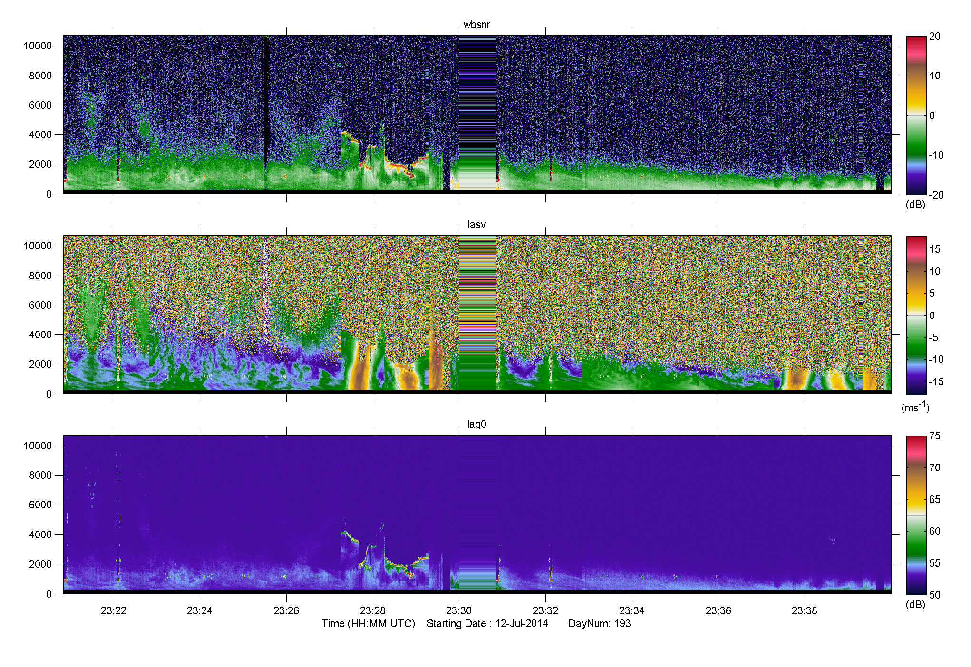
Task: Click the 23:24 time tick label
Action: pos(200,610)
